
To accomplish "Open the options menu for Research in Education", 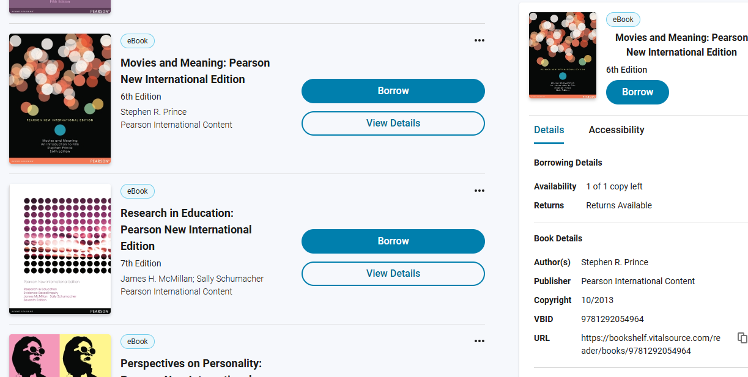I will tap(480, 191).
